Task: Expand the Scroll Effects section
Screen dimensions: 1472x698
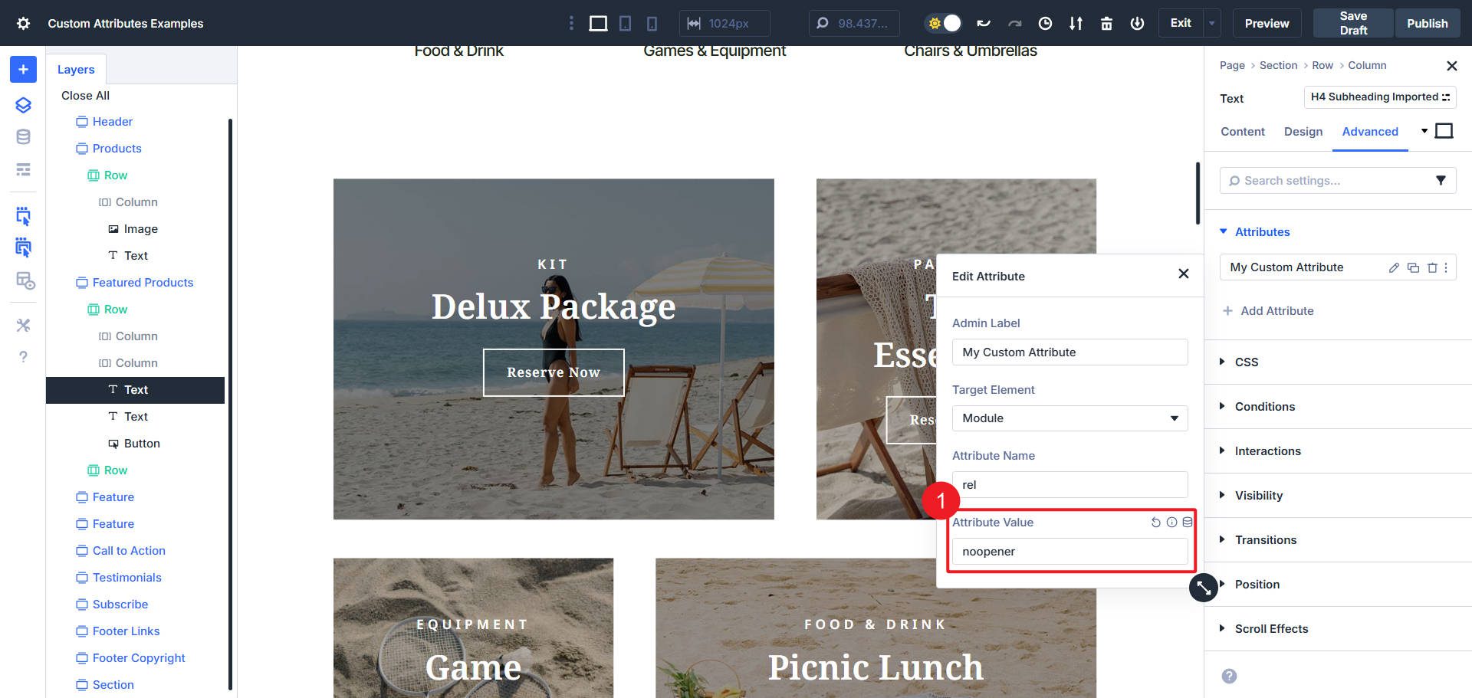Action: 1270,628
